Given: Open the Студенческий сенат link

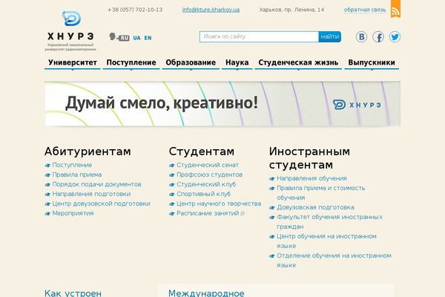Looking at the screenshot, I should (208, 165).
